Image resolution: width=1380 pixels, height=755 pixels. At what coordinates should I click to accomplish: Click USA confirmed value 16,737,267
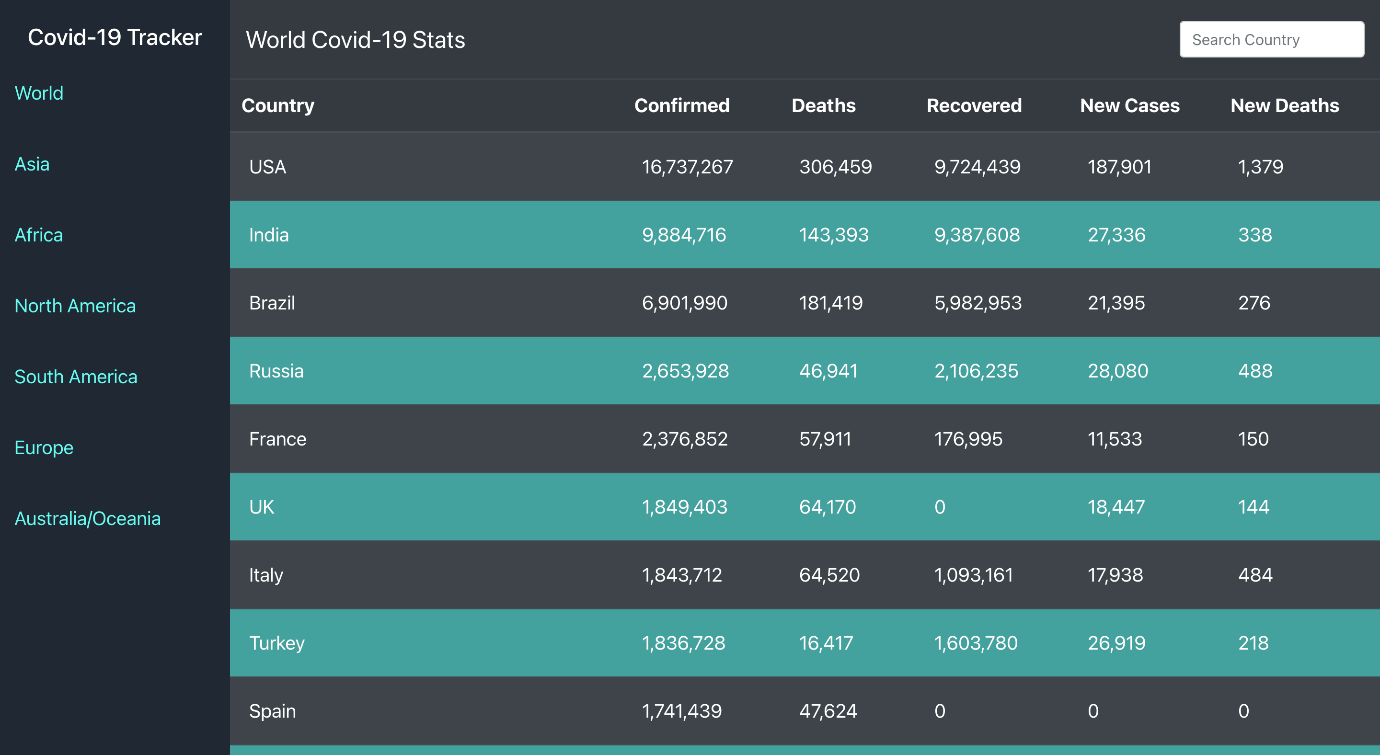(687, 167)
